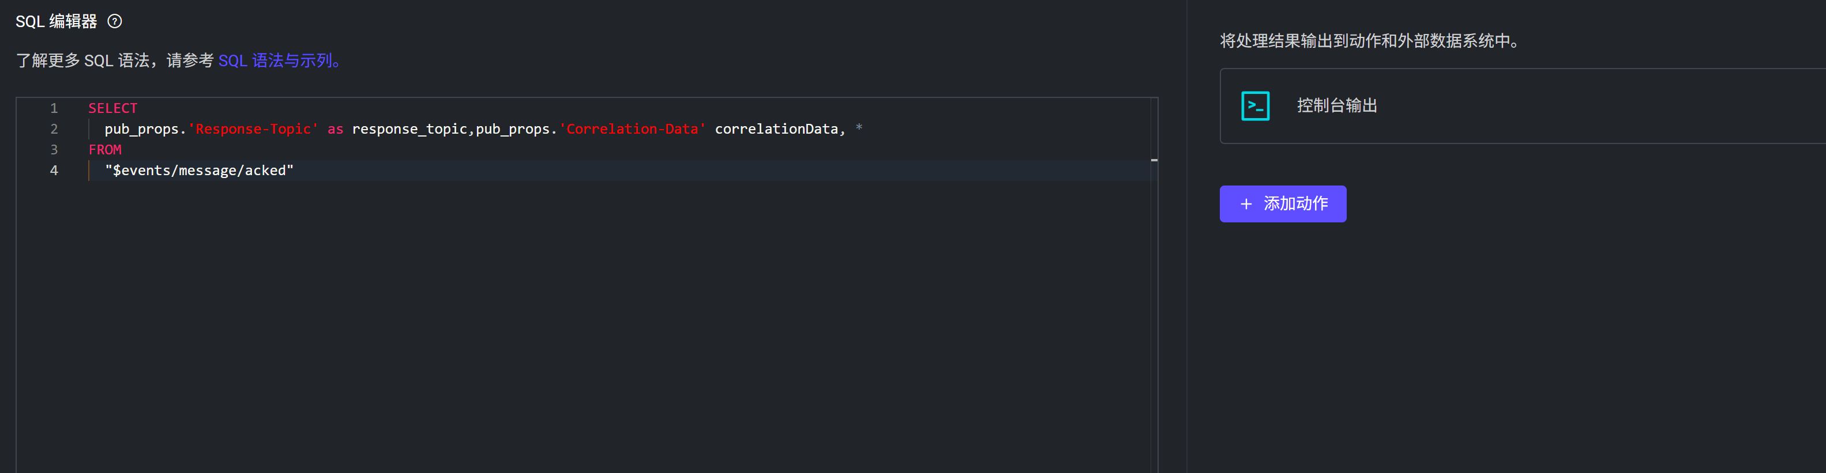Click line number 2 in editor gutter
The height and width of the screenshot is (473, 1826).
tap(54, 129)
